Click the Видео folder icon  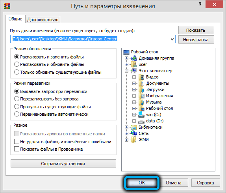point(141,77)
